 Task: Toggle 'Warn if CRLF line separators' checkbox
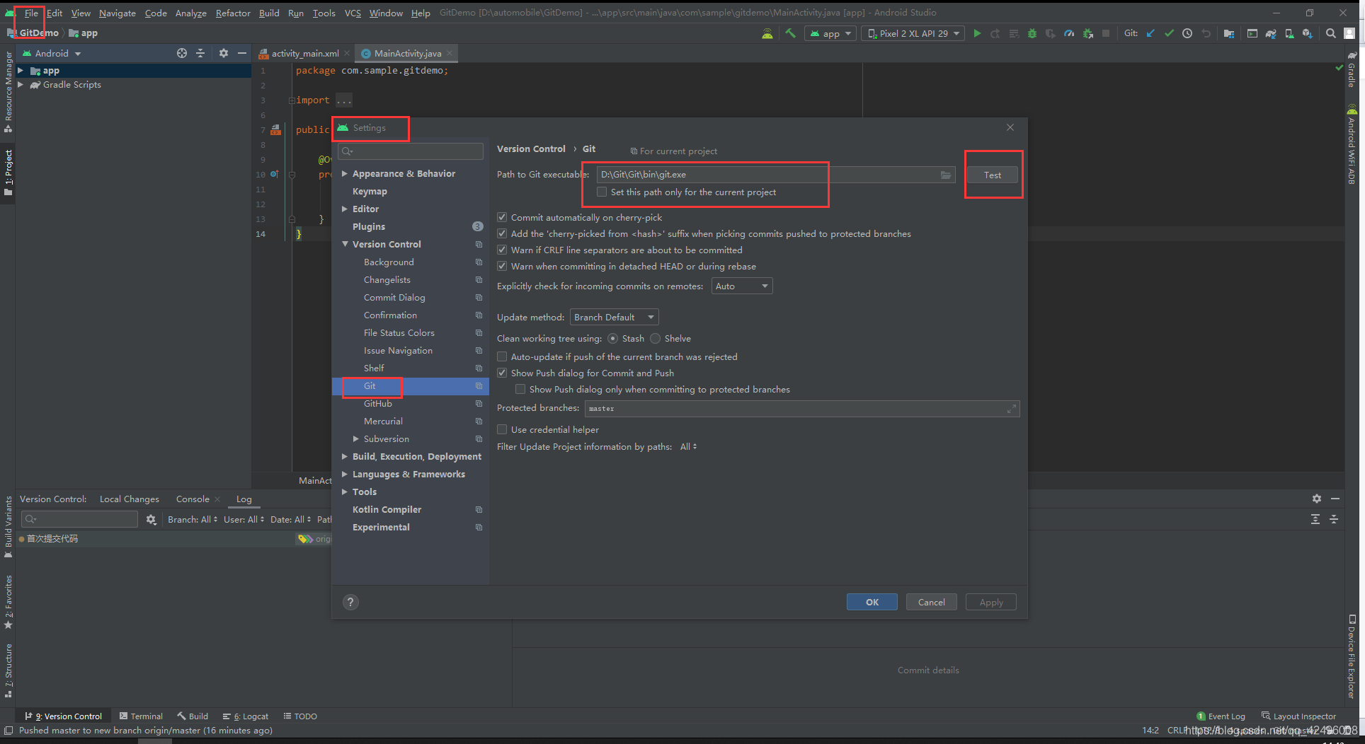(x=502, y=250)
